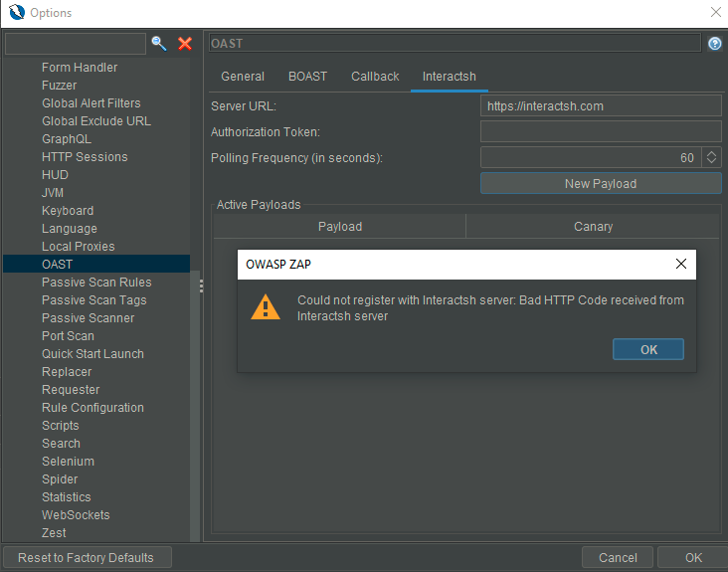Select Zest in options tree
This screenshot has height=572, width=728.
[x=54, y=532]
